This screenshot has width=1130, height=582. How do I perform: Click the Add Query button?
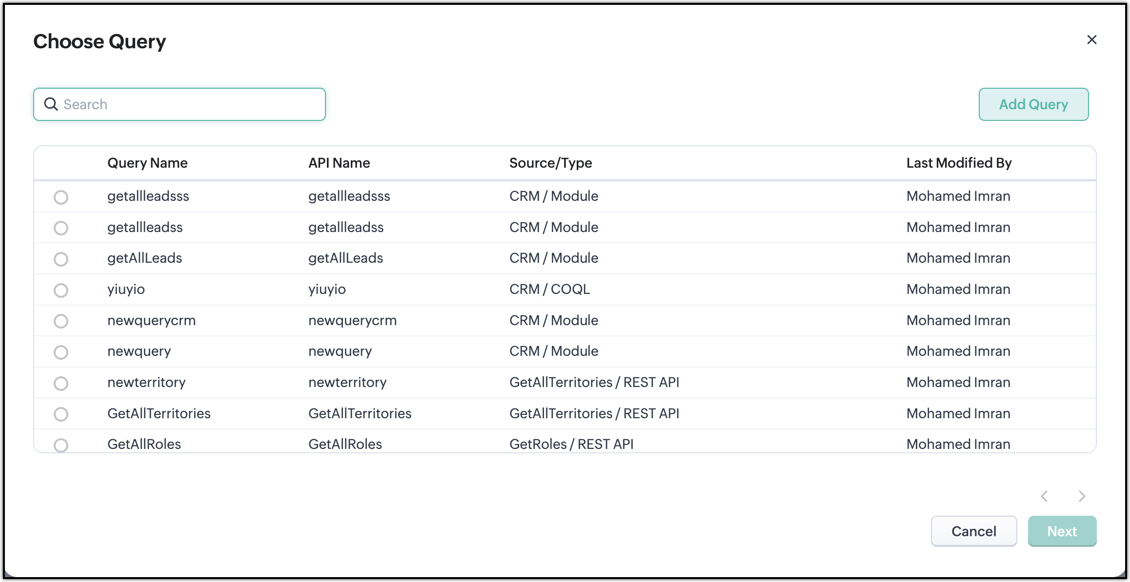[1033, 104]
